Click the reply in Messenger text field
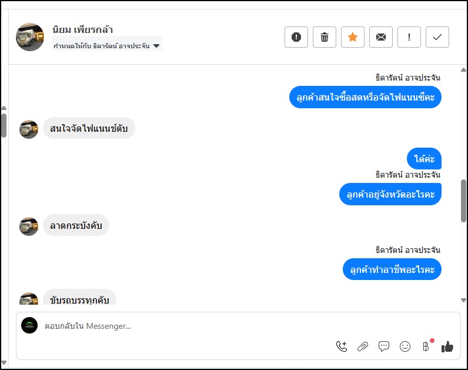The height and width of the screenshot is (370, 468). click(176, 326)
